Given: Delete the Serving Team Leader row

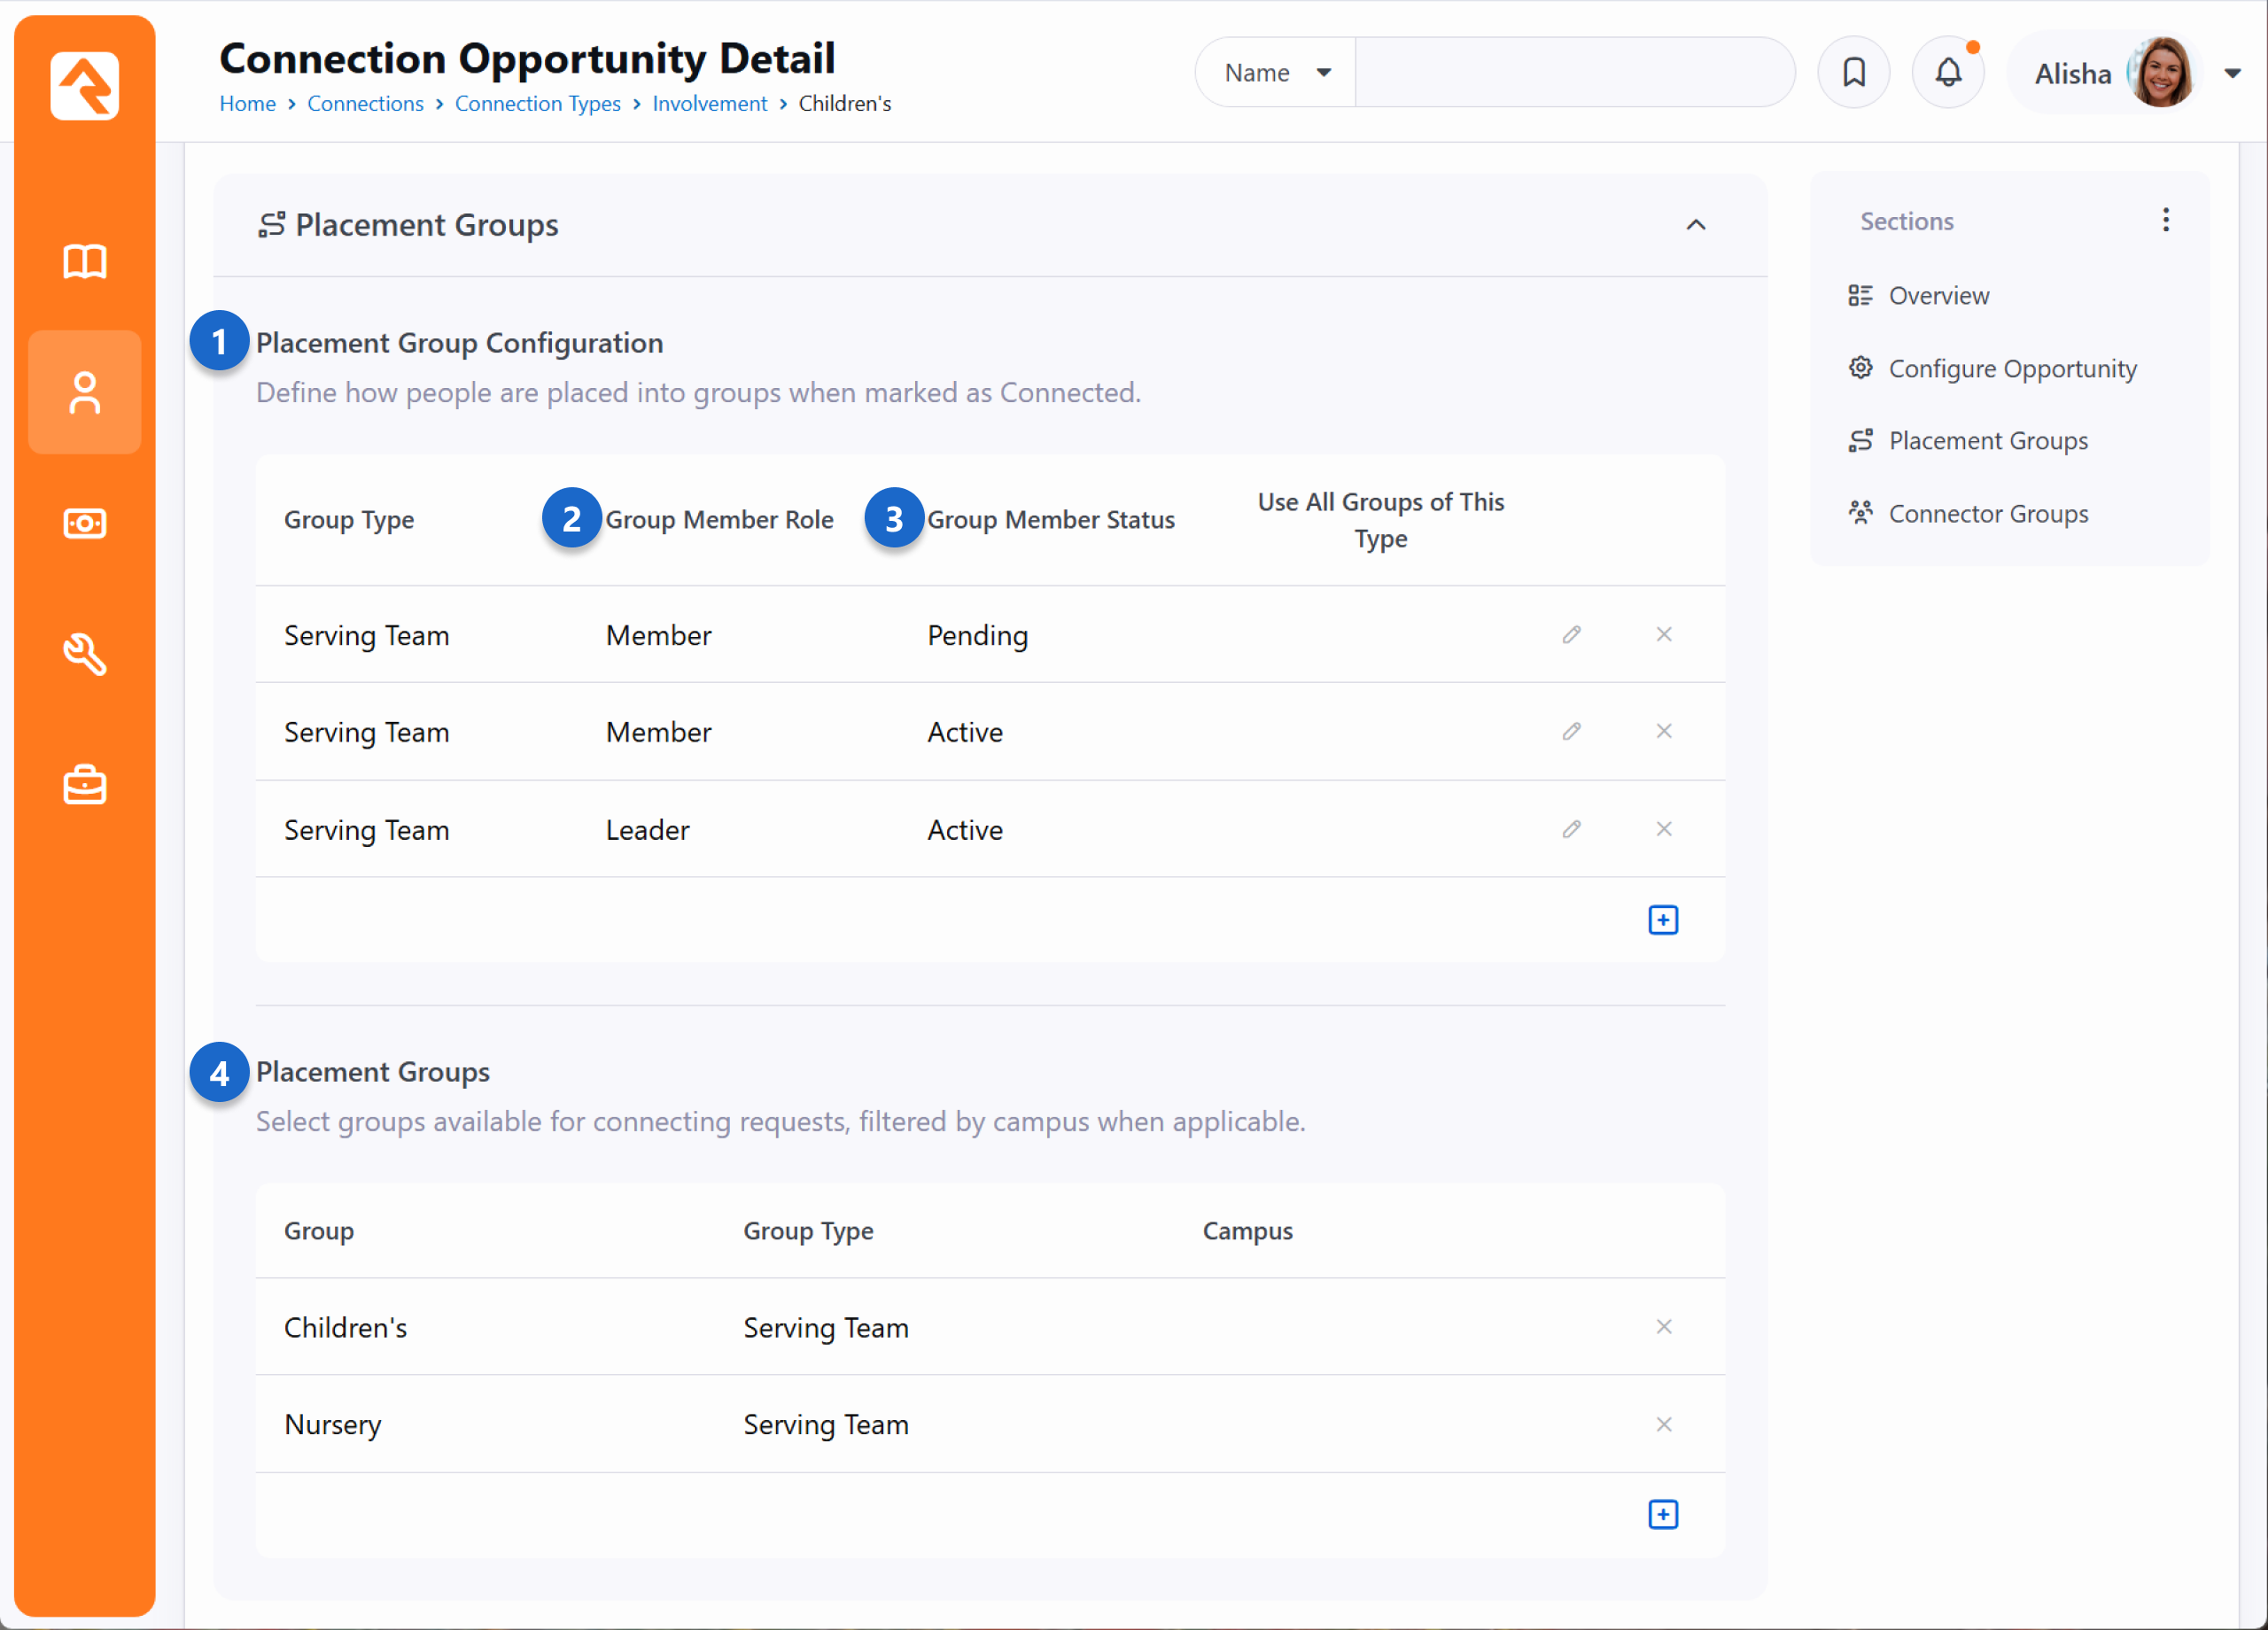Looking at the screenshot, I should tap(1663, 829).
